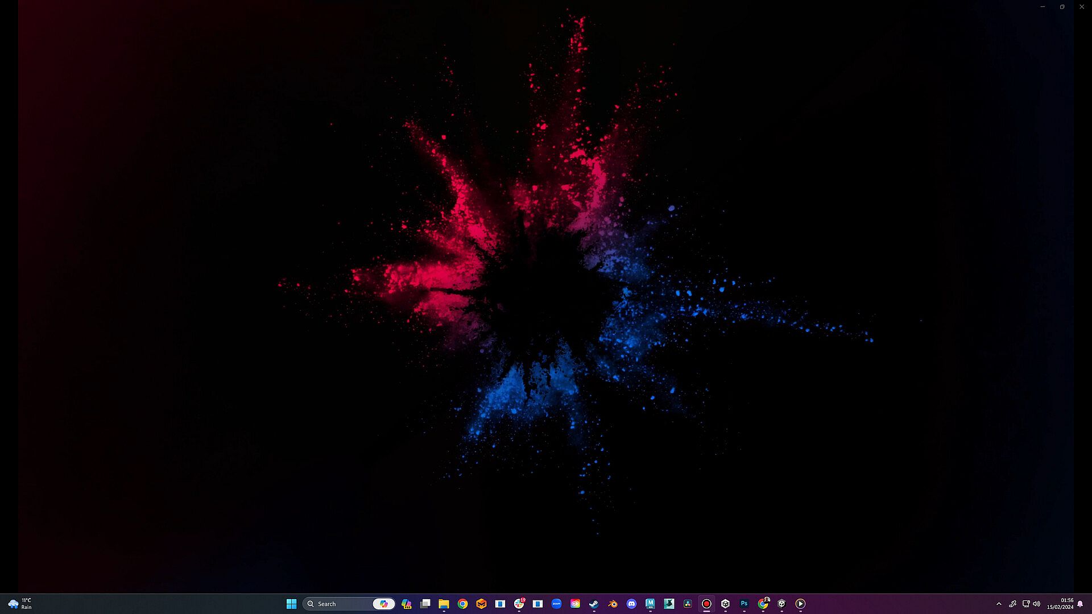
Task: Open Task View on the taskbar
Action: point(425,604)
